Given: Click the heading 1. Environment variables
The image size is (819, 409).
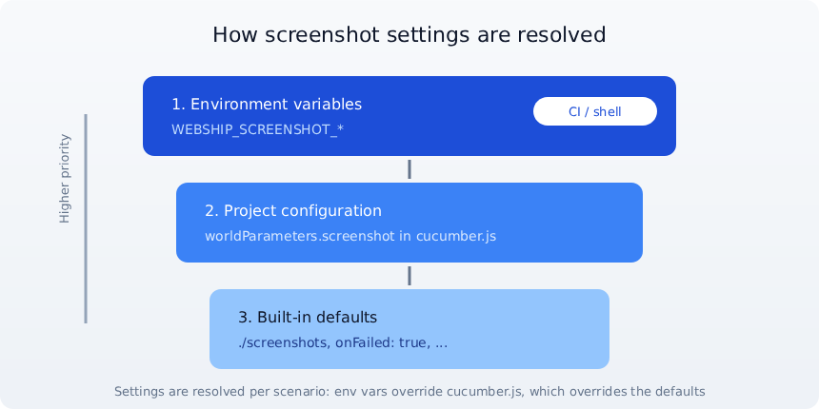Looking at the screenshot, I should 267,105.
